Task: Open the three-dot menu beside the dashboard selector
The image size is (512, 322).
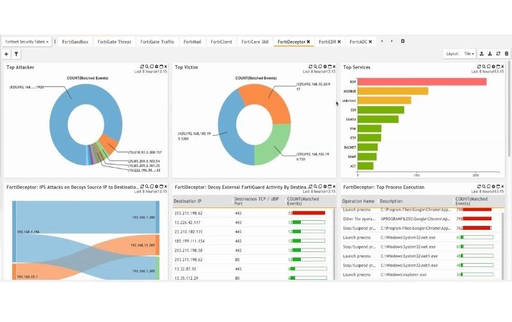Action: [x=55, y=42]
